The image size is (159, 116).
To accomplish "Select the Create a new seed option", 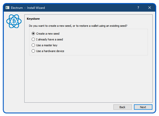I will click(33, 34).
